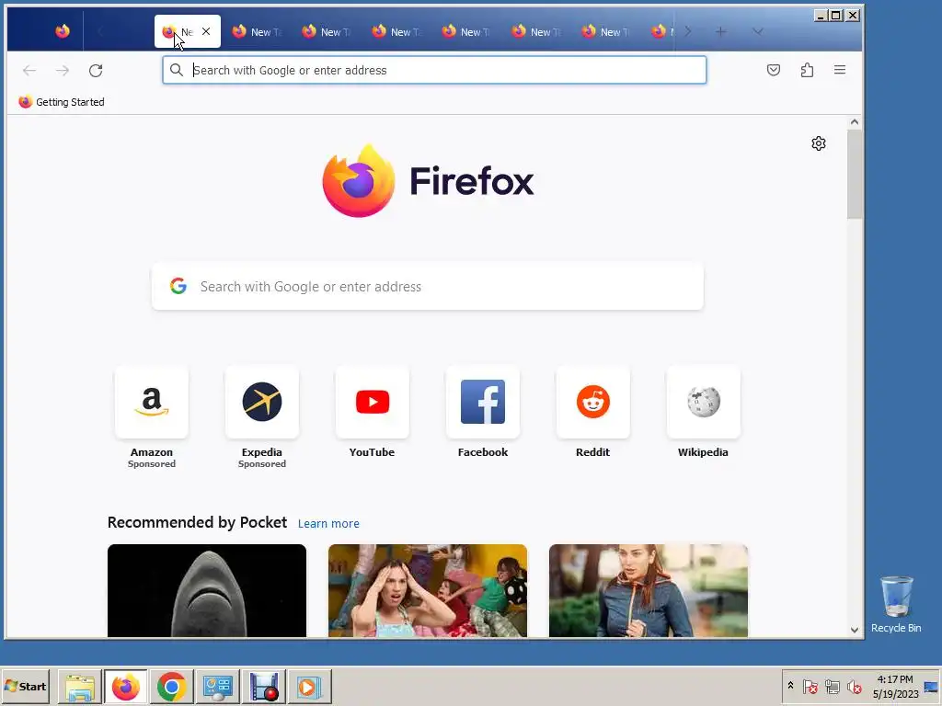
Task: Open the Extensions puzzle icon
Action: click(807, 70)
